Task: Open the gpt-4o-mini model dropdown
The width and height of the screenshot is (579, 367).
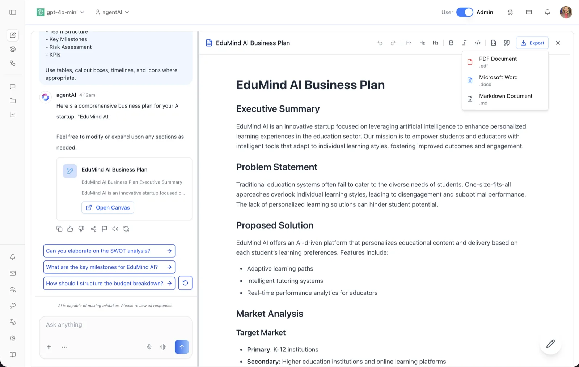Action: point(60,12)
